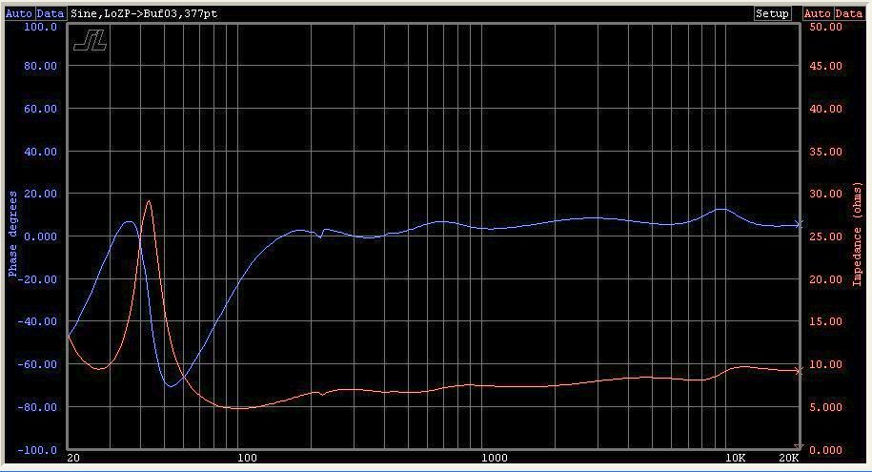The height and width of the screenshot is (472, 872).
Task: Click the 10K frequency axis label
Action: coord(735,458)
